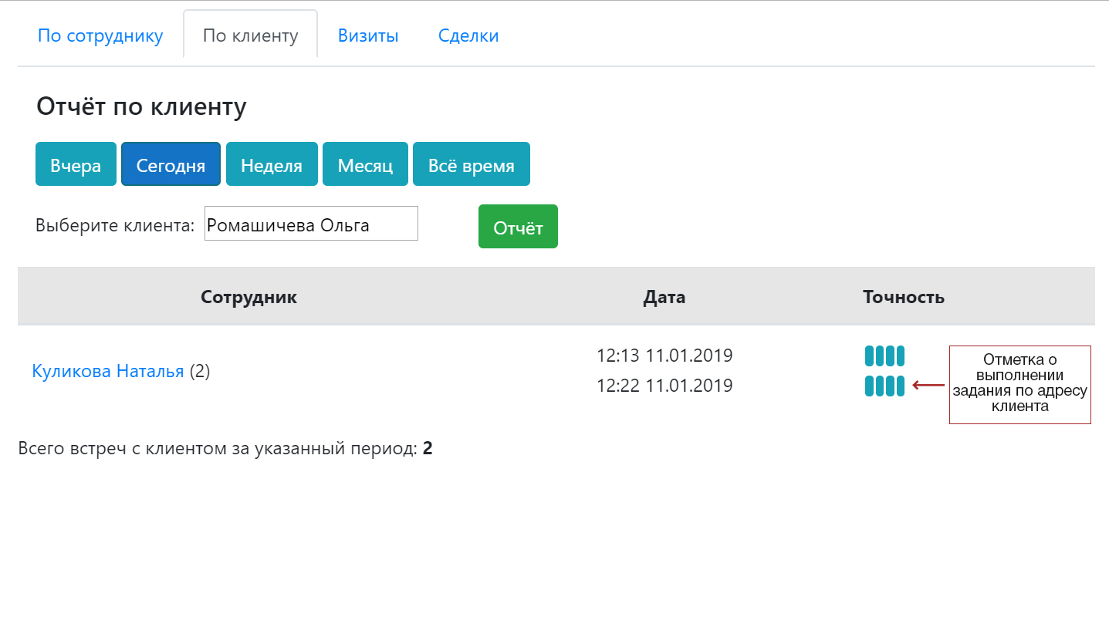Choose the Месяц period
This screenshot has width=1109, height=644.
tap(365, 164)
